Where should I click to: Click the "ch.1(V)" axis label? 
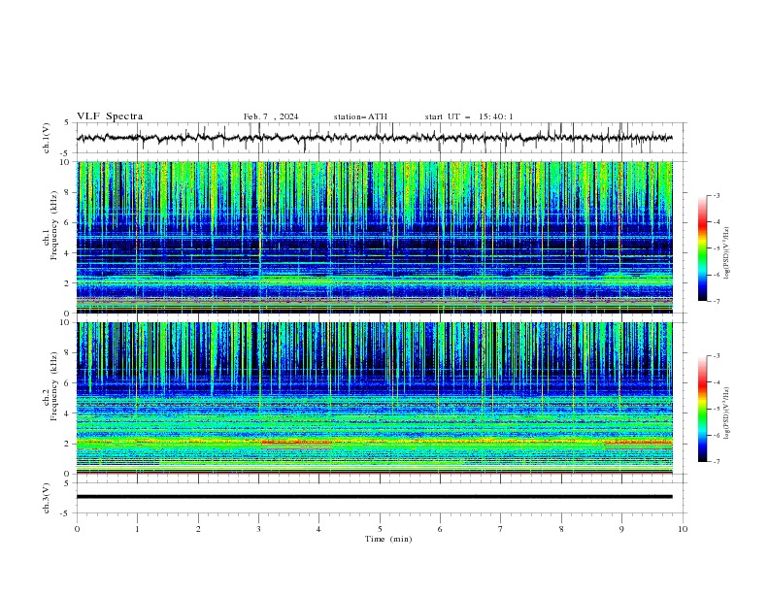47,138
